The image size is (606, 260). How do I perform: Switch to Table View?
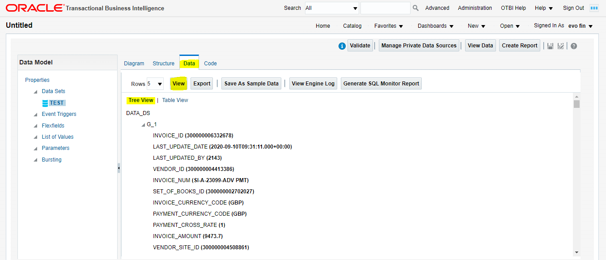175,100
